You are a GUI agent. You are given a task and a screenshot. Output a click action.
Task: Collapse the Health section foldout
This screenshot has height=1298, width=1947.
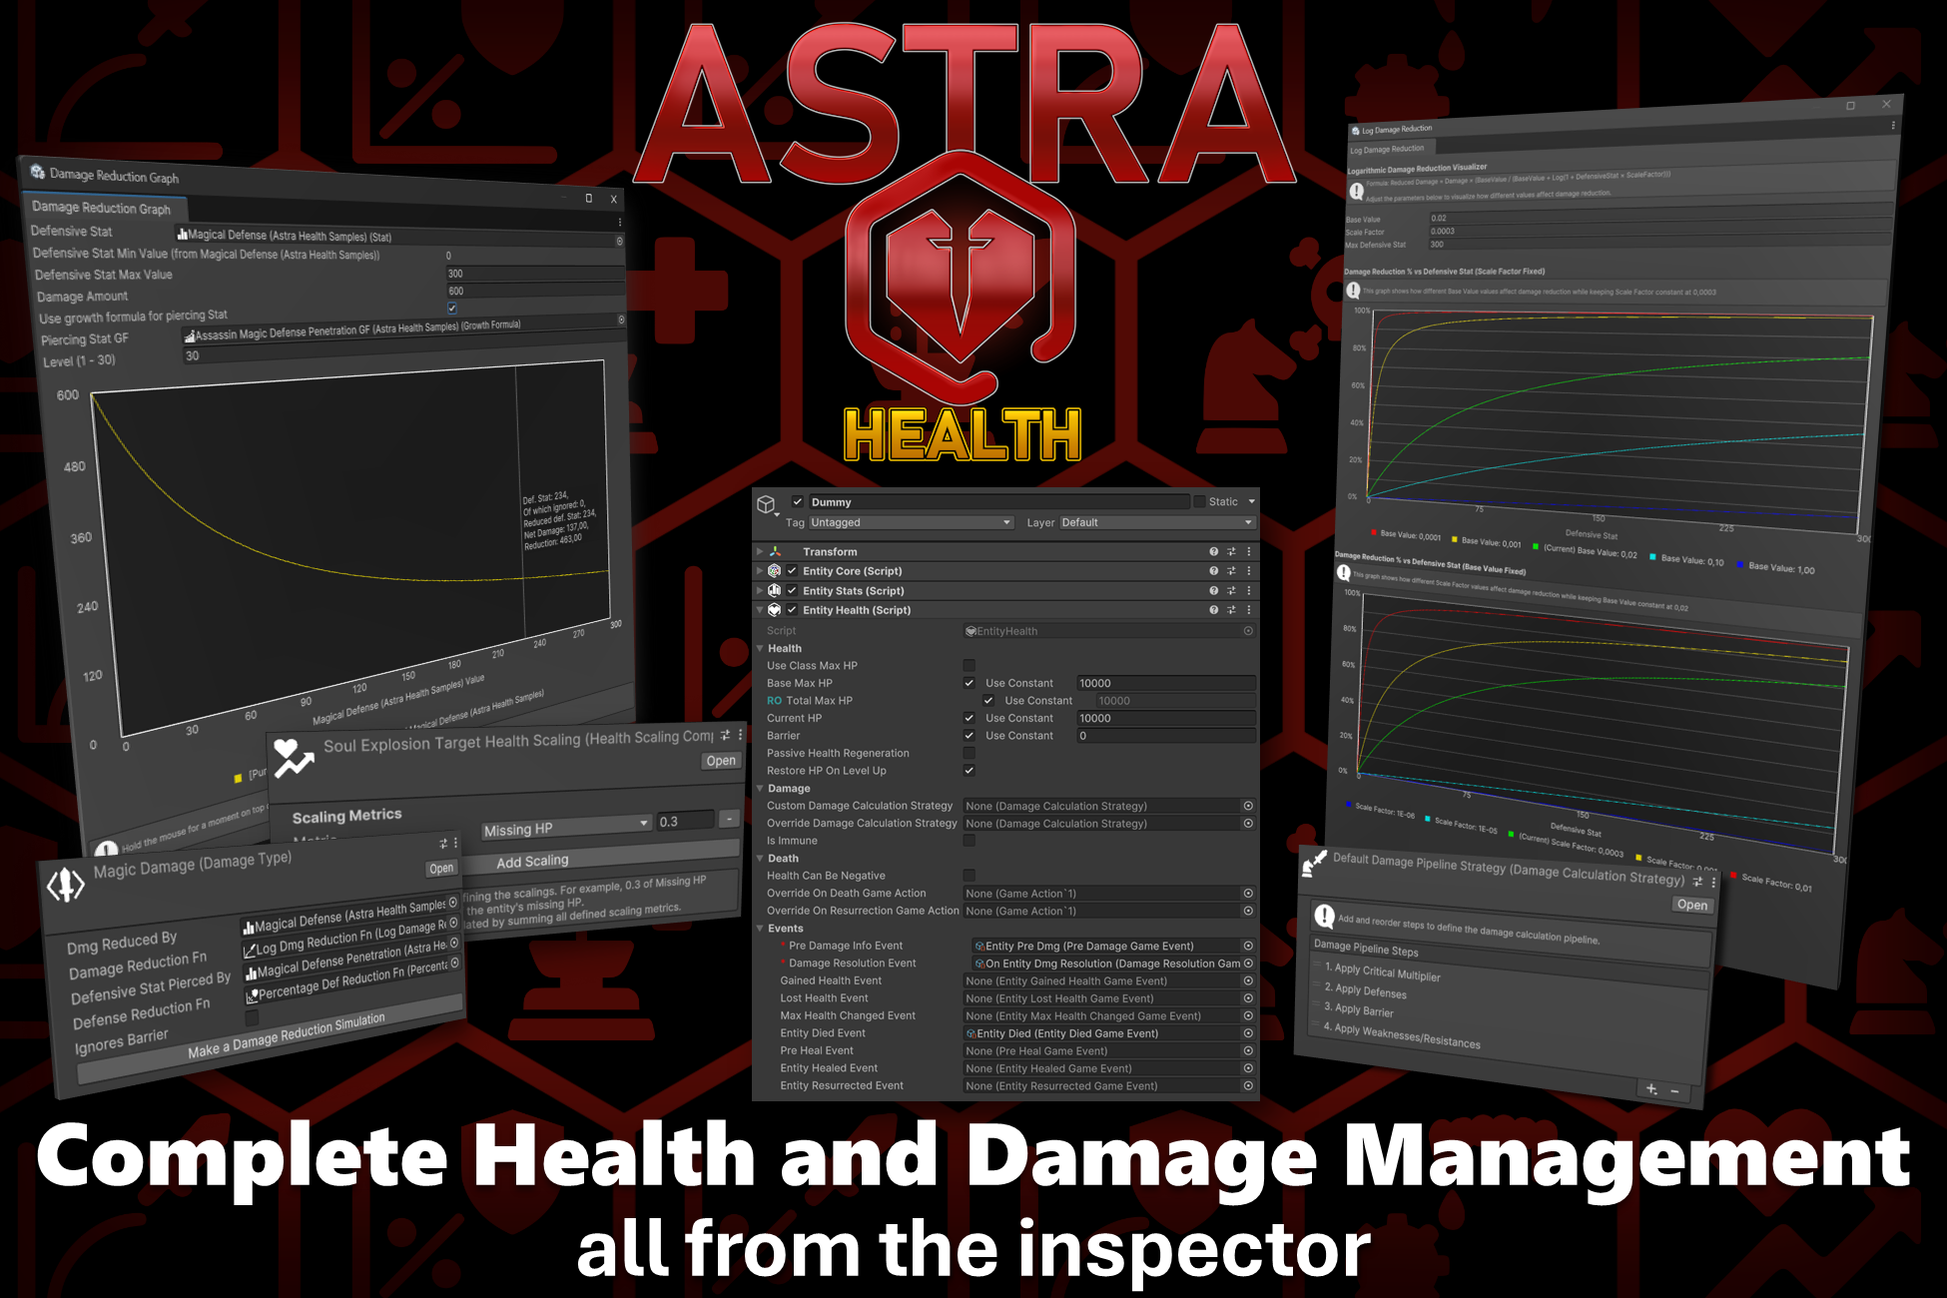760,648
